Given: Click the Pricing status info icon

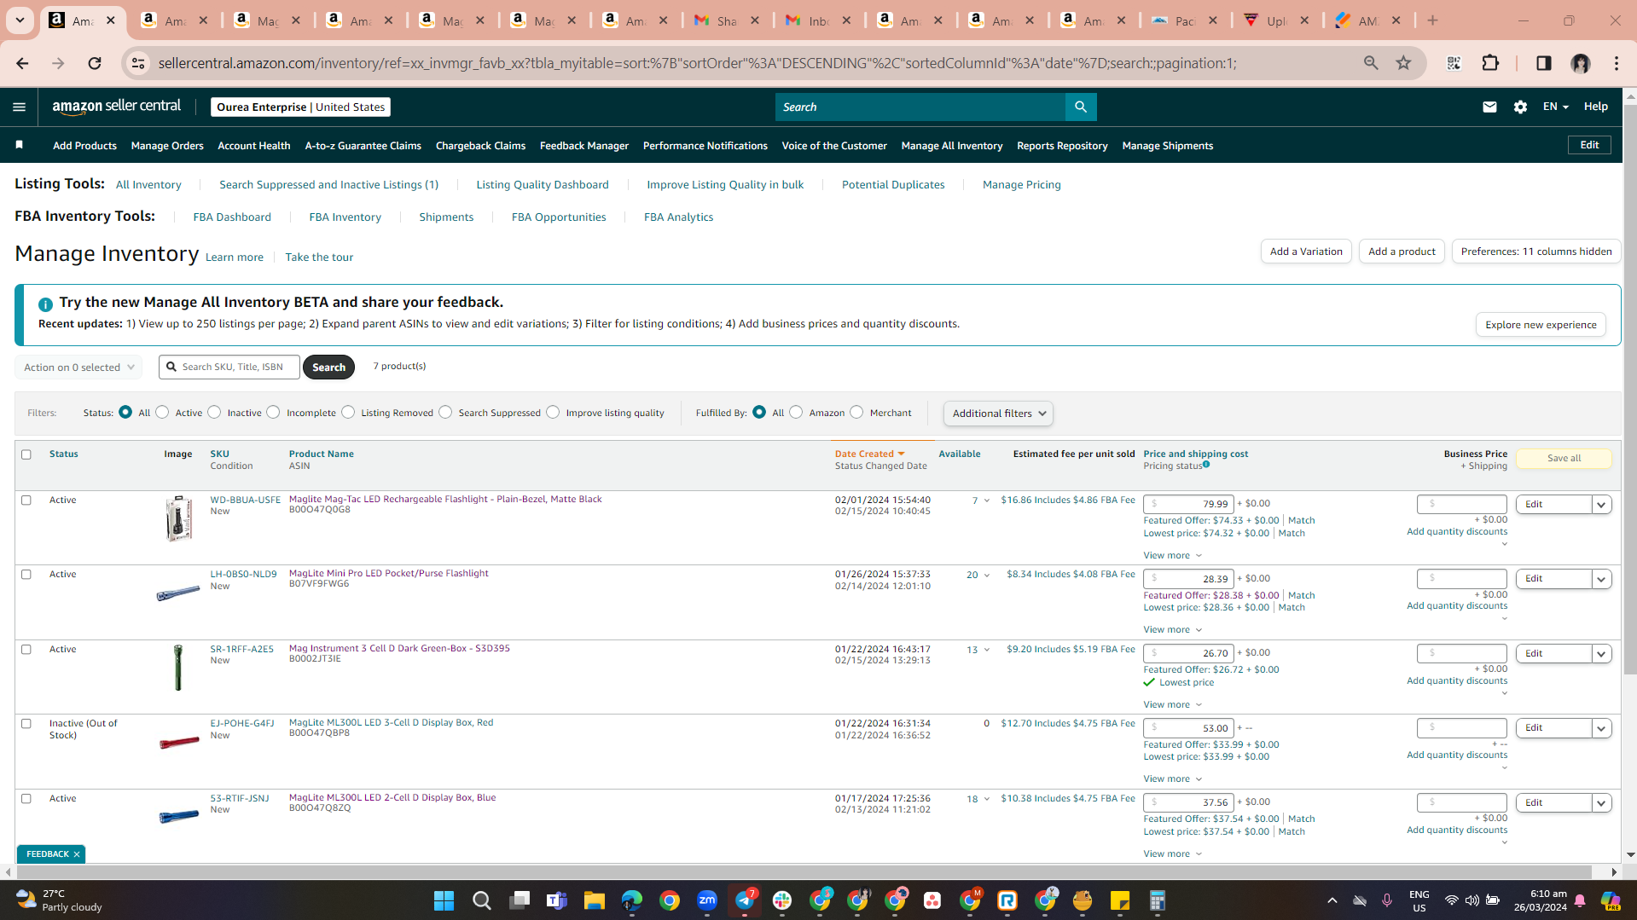Looking at the screenshot, I should [x=1206, y=465].
